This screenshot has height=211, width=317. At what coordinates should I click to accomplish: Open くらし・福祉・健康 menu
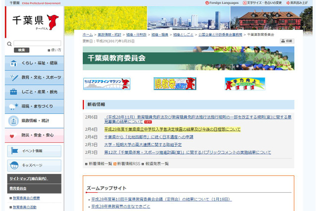pyautogui.click(x=34, y=63)
